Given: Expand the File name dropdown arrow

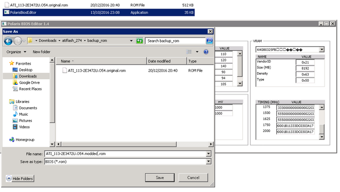Looking at the screenshot, I should (x=209, y=154).
